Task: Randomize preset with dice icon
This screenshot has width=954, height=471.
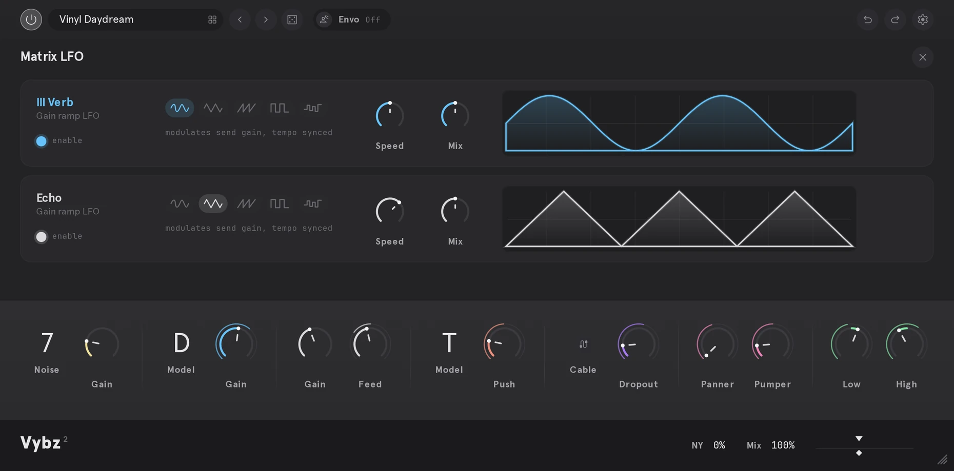Action: 292,19
